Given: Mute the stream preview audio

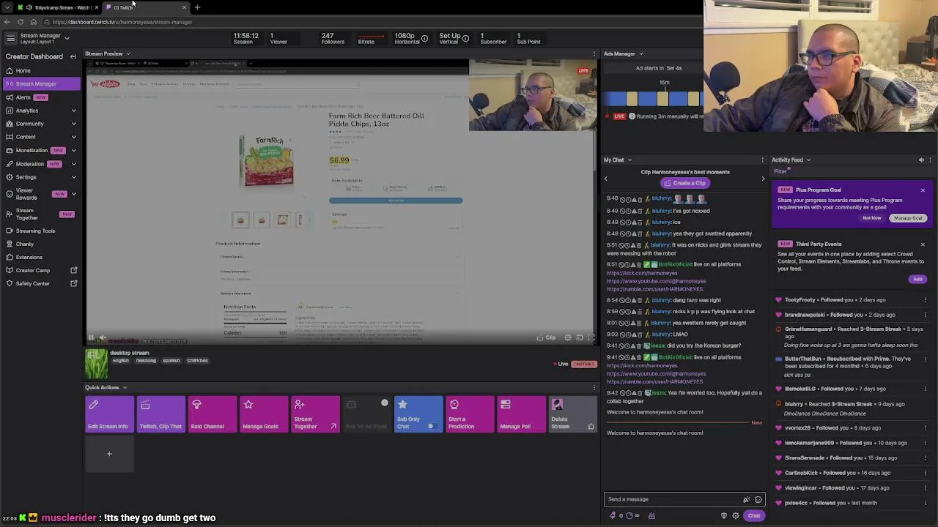Looking at the screenshot, I should click(x=103, y=338).
